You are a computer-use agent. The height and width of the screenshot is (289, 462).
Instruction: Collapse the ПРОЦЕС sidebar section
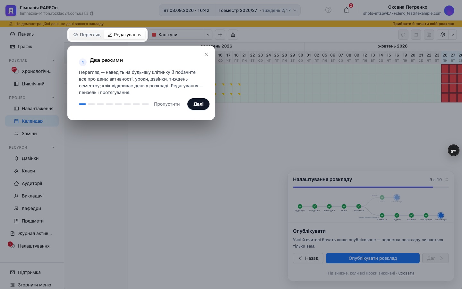tap(53, 98)
